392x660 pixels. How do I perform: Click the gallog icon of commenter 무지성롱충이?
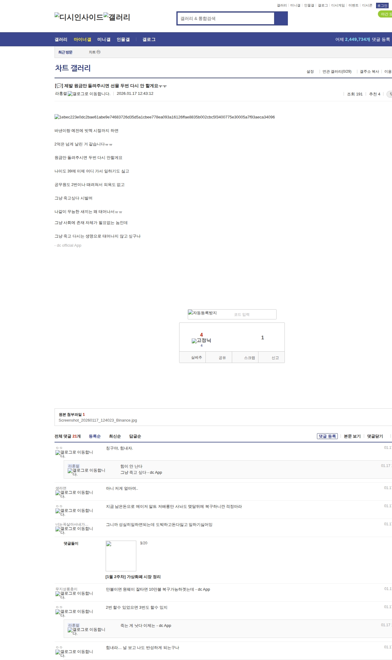click(74, 595)
